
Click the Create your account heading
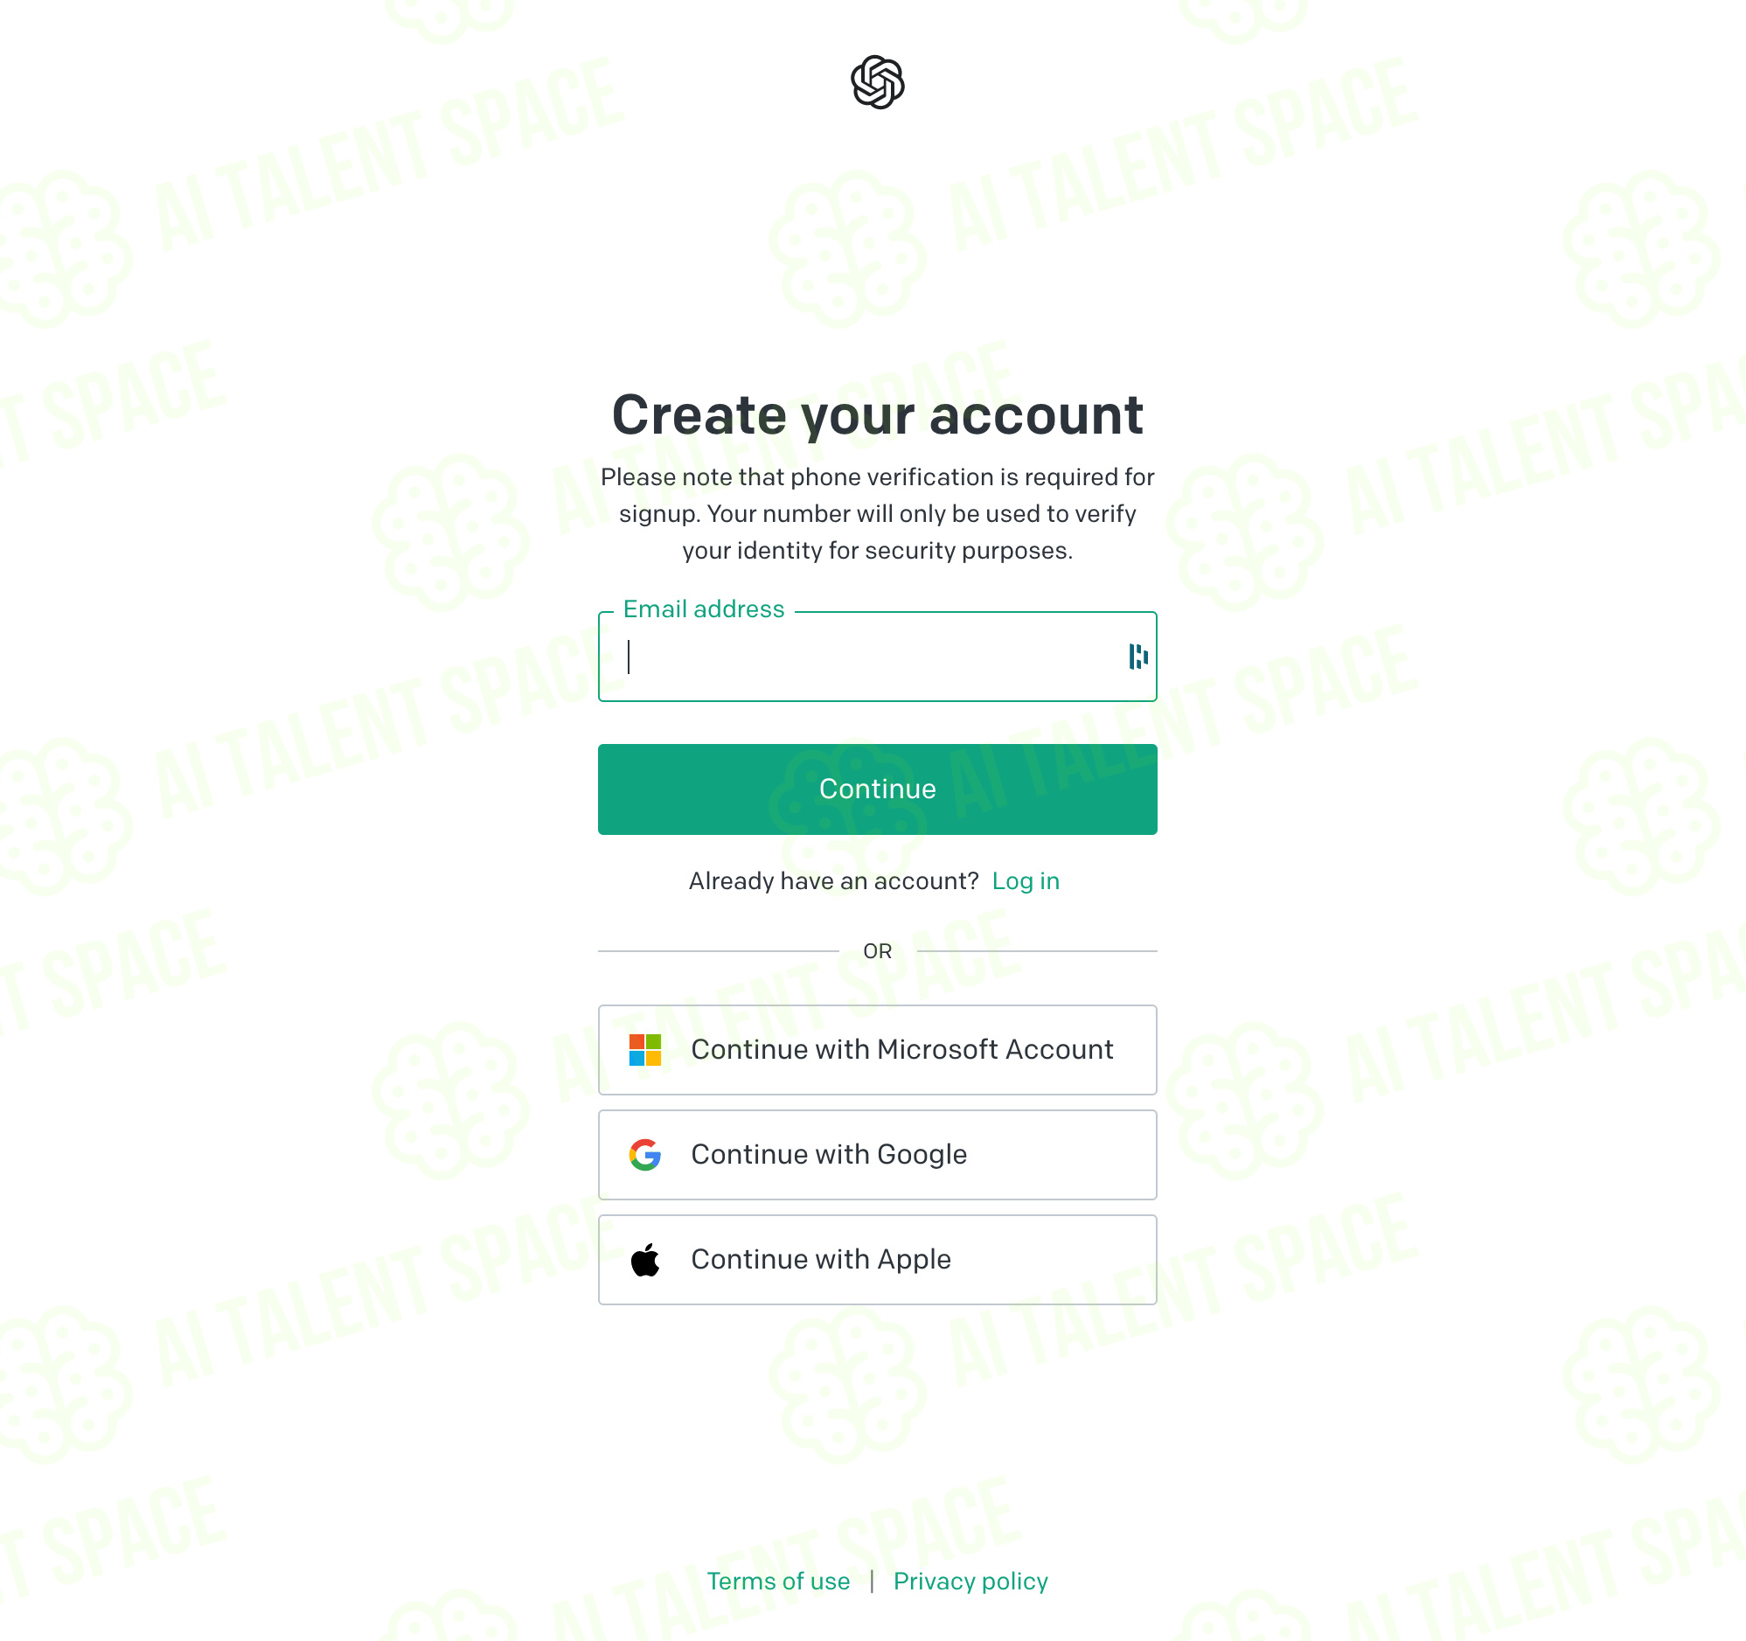coord(878,414)
